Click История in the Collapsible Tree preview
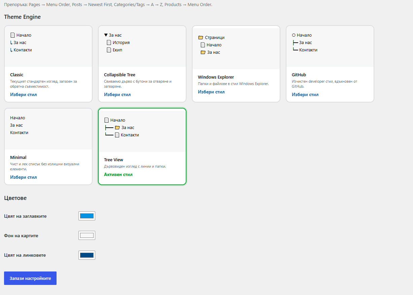The width and height of the screenshot is (413, 295). pyautogui.click(x=121, y=42)
